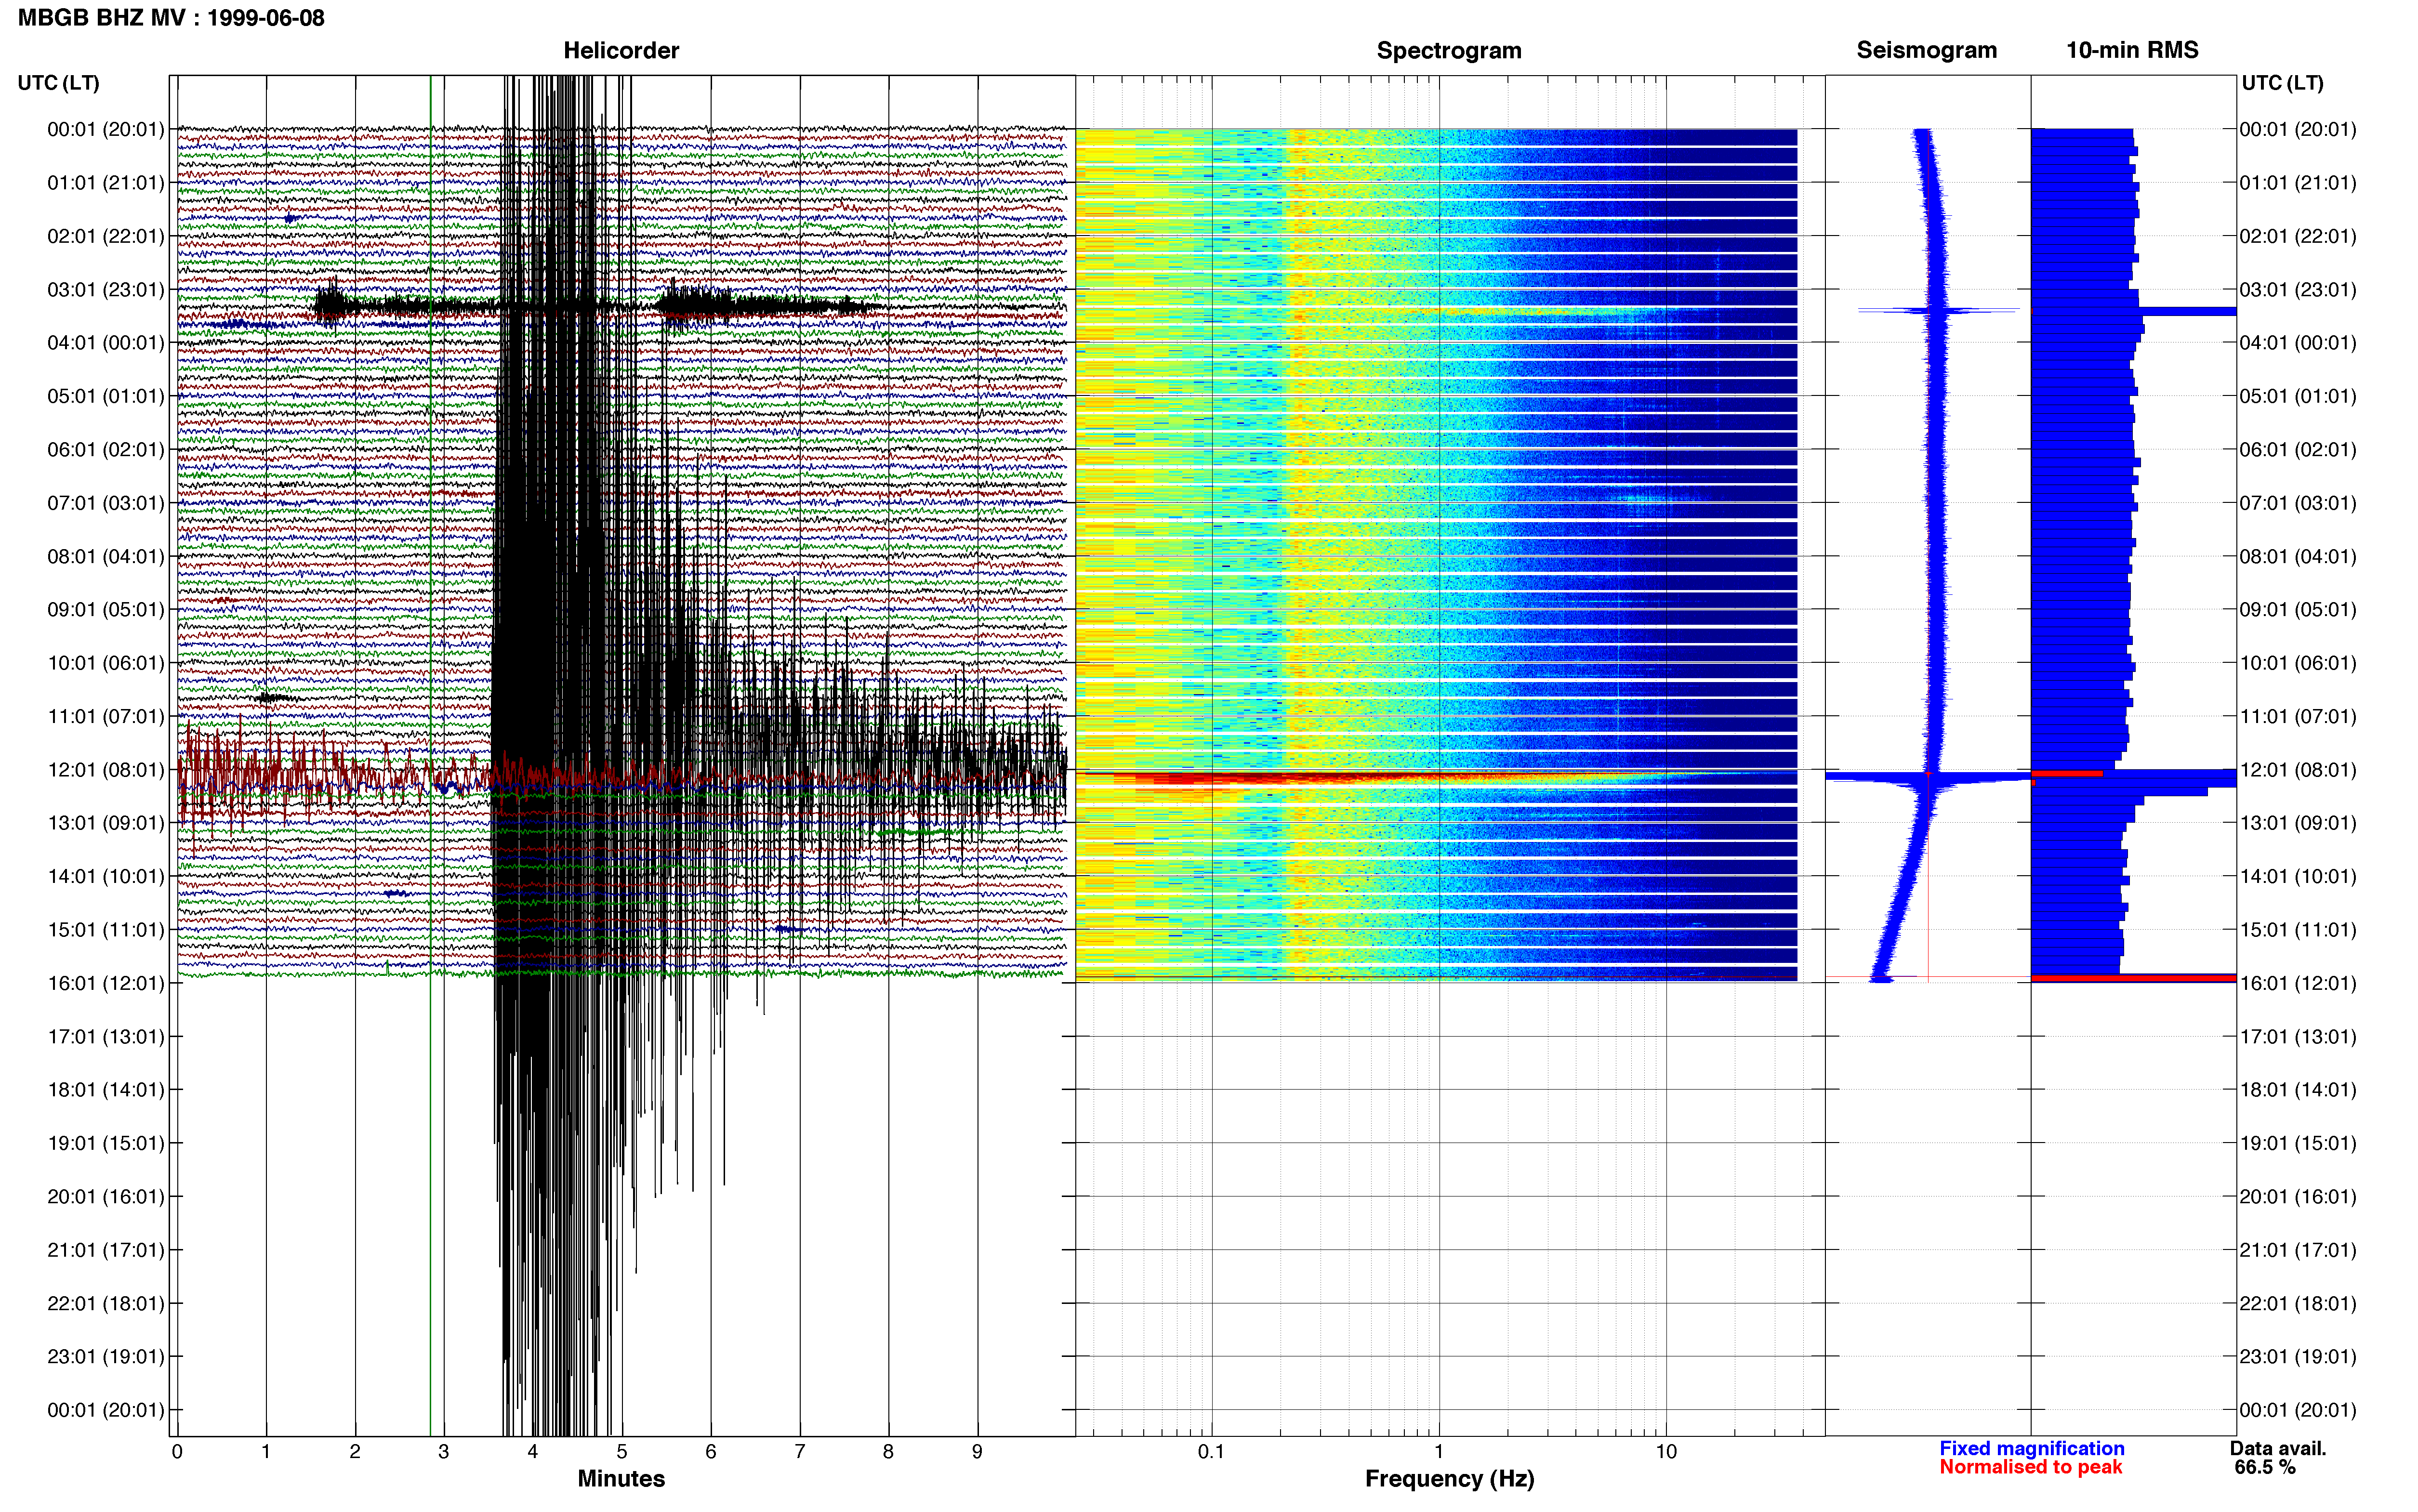Image resolution: width=2418 pixels, height=1512 pixels.
Task: Click the 10-min RMS panel heading
Action: coord(2132,50)
